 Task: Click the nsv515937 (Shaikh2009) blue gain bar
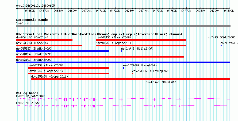click(63, 51)
